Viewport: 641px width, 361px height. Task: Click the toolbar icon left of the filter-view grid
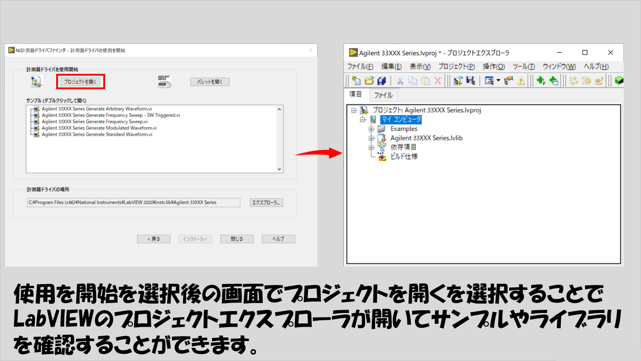[470, 81]
